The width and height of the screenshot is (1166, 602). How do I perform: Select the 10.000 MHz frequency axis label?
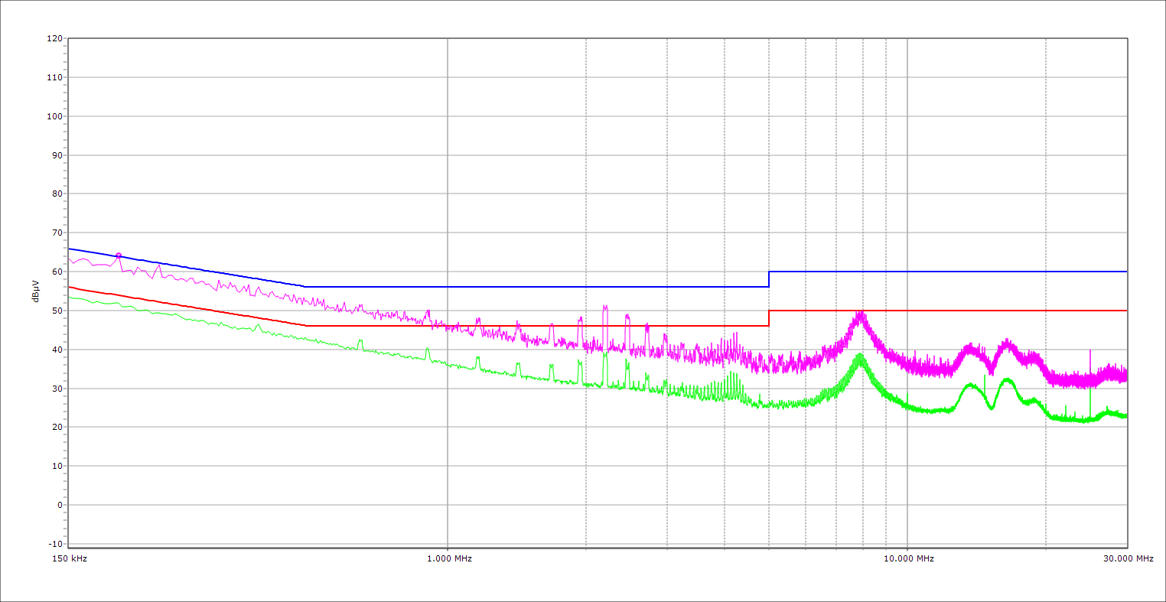tap(909, 559)
